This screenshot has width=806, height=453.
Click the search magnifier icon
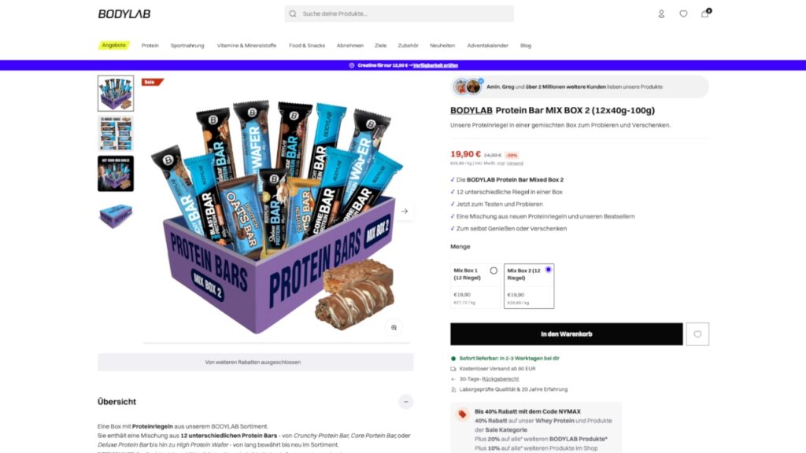pyautogui.click(x=293, y=14)
